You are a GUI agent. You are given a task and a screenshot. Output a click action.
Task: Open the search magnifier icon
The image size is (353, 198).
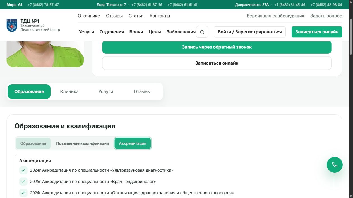point(202,32)
